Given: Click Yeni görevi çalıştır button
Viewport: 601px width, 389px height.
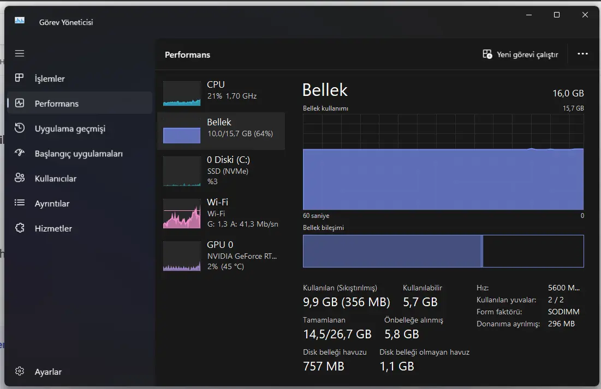Looking at the screenshot, I should click(x=521, y=54).
